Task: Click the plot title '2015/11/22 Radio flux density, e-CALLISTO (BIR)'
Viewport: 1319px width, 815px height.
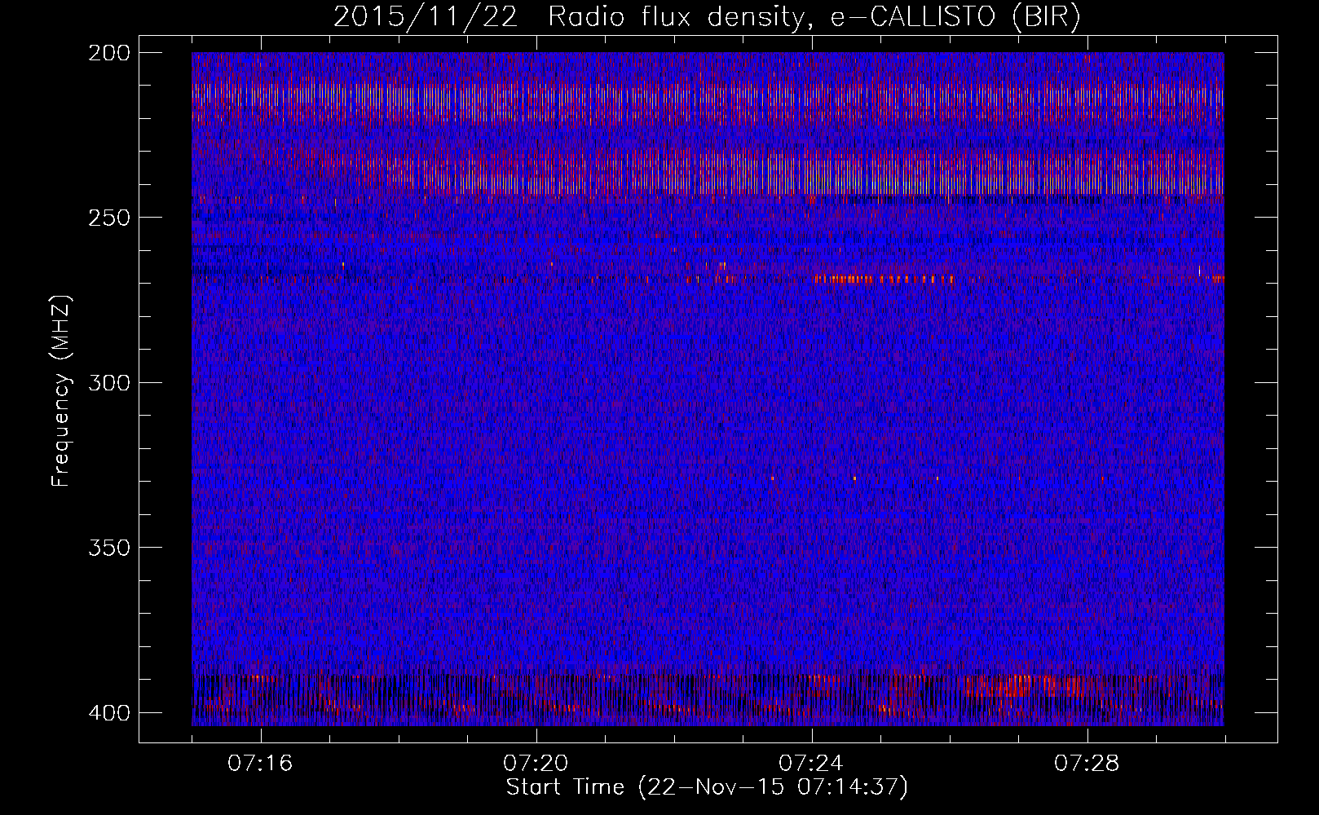Action: pos(707,17)
